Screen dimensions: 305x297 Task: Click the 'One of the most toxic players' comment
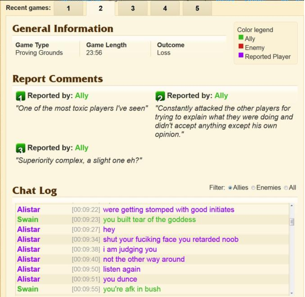(82, 108)
